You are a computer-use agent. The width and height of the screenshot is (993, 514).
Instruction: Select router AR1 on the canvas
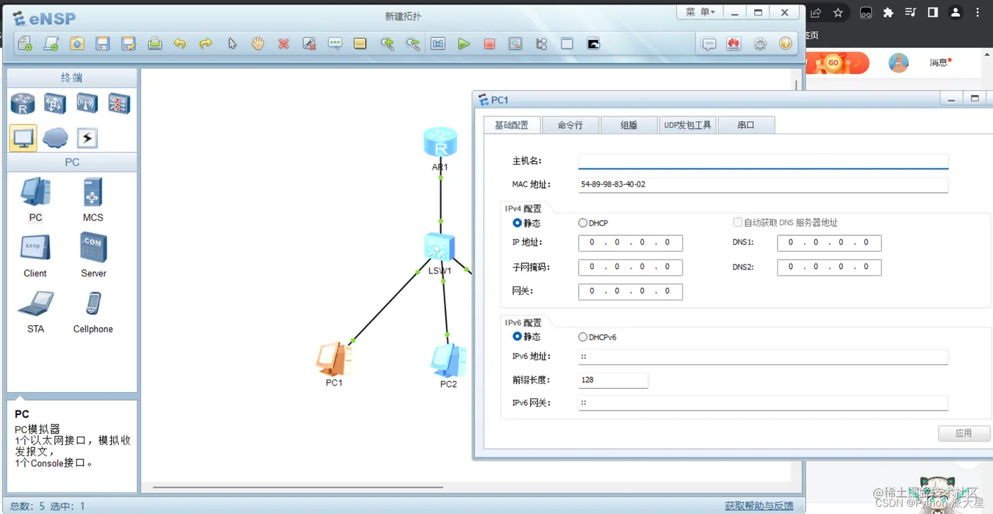pos(440,143)
